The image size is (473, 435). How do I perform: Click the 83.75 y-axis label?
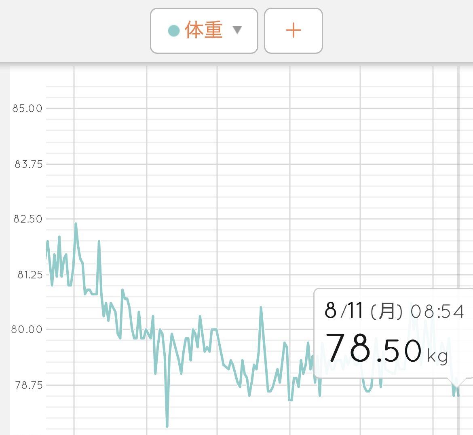coord(29,164)
